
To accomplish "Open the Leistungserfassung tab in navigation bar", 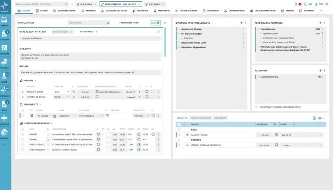I will tap(263, 10).
